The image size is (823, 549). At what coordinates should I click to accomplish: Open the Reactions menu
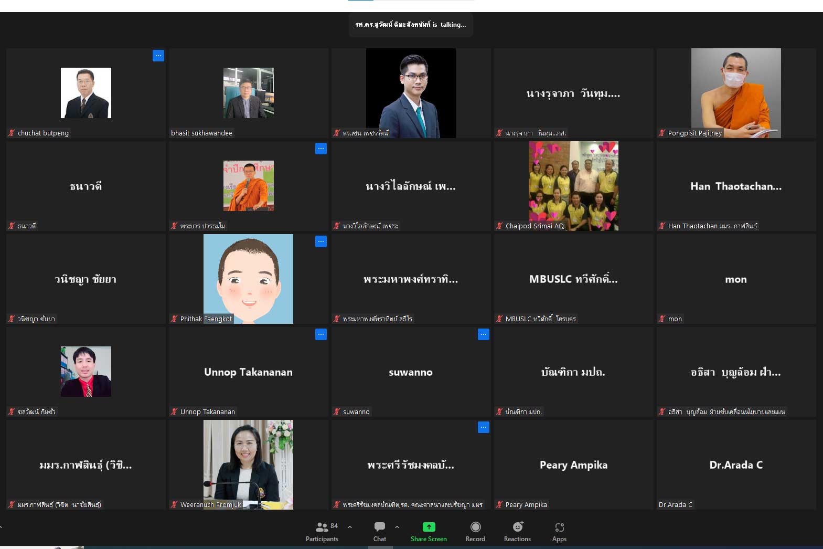pos(517,531)
